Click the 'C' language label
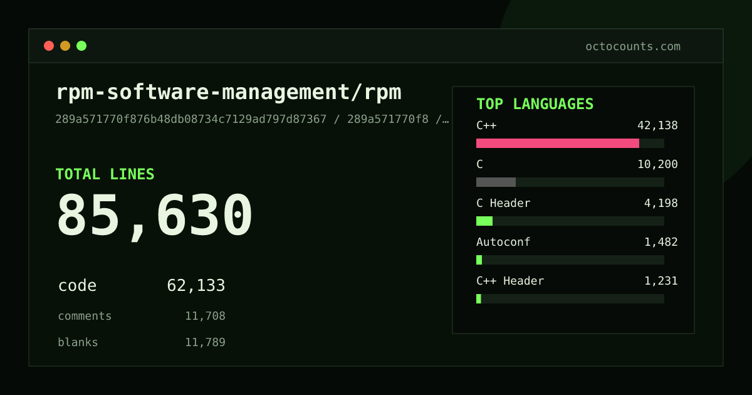This screenshot has height=395, width=752. pos(479,164)
